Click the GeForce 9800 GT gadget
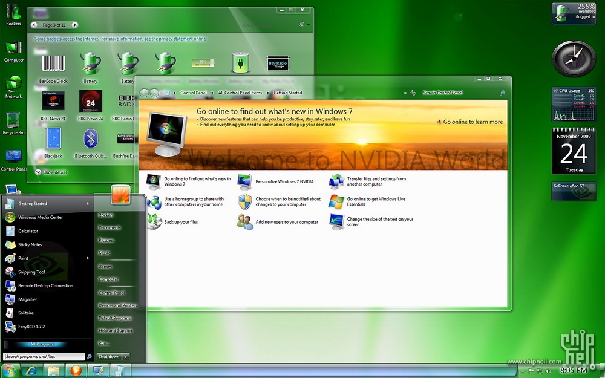 tap(574, 191)
